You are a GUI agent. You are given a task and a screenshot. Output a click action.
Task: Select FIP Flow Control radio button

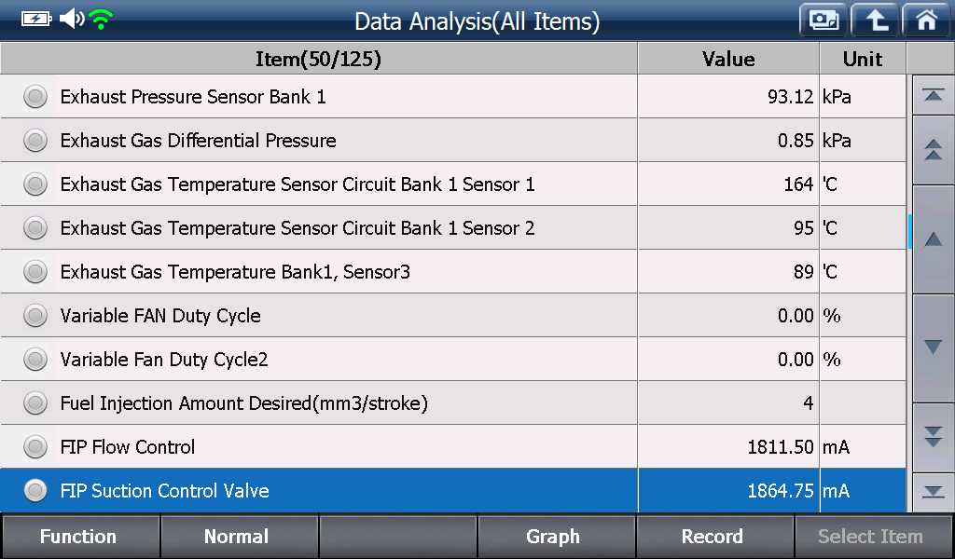(35, 447)
